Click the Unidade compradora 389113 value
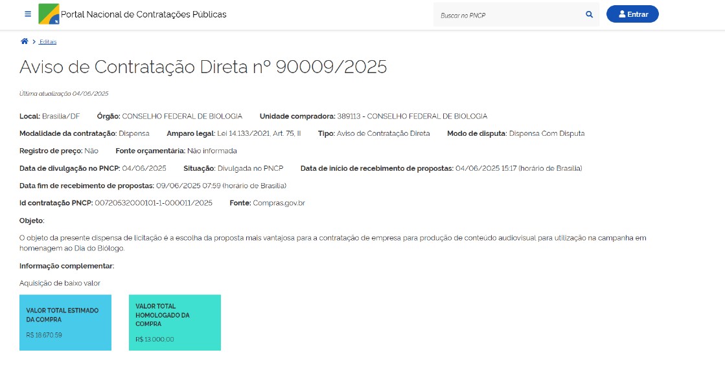The height and width of the screenshot is (370, 725). tap(412, 116)
